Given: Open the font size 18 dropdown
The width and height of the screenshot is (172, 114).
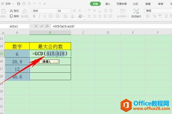Looking at the screenshot, I should click(70, 11).
